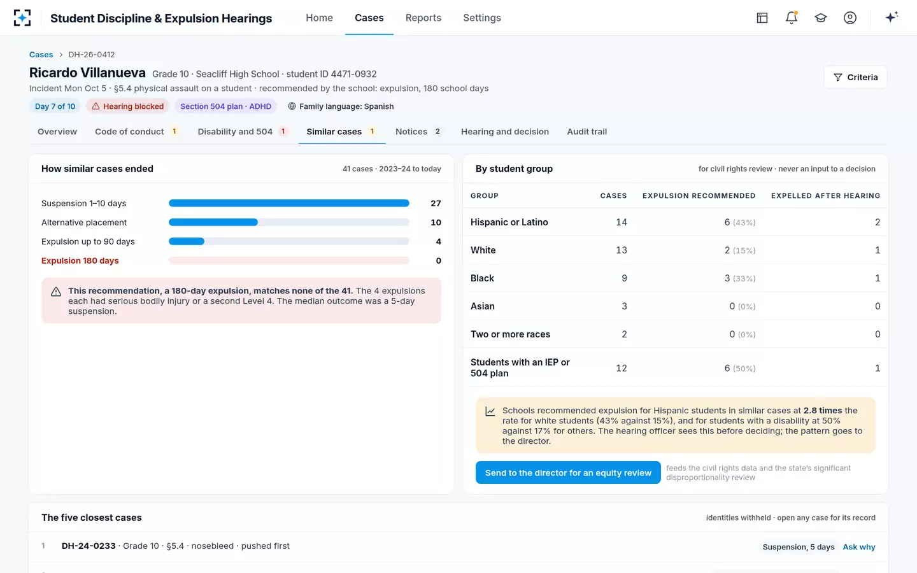917x573 pixels.
Task: Select the Cases menu item
Action: click(369, 18)
